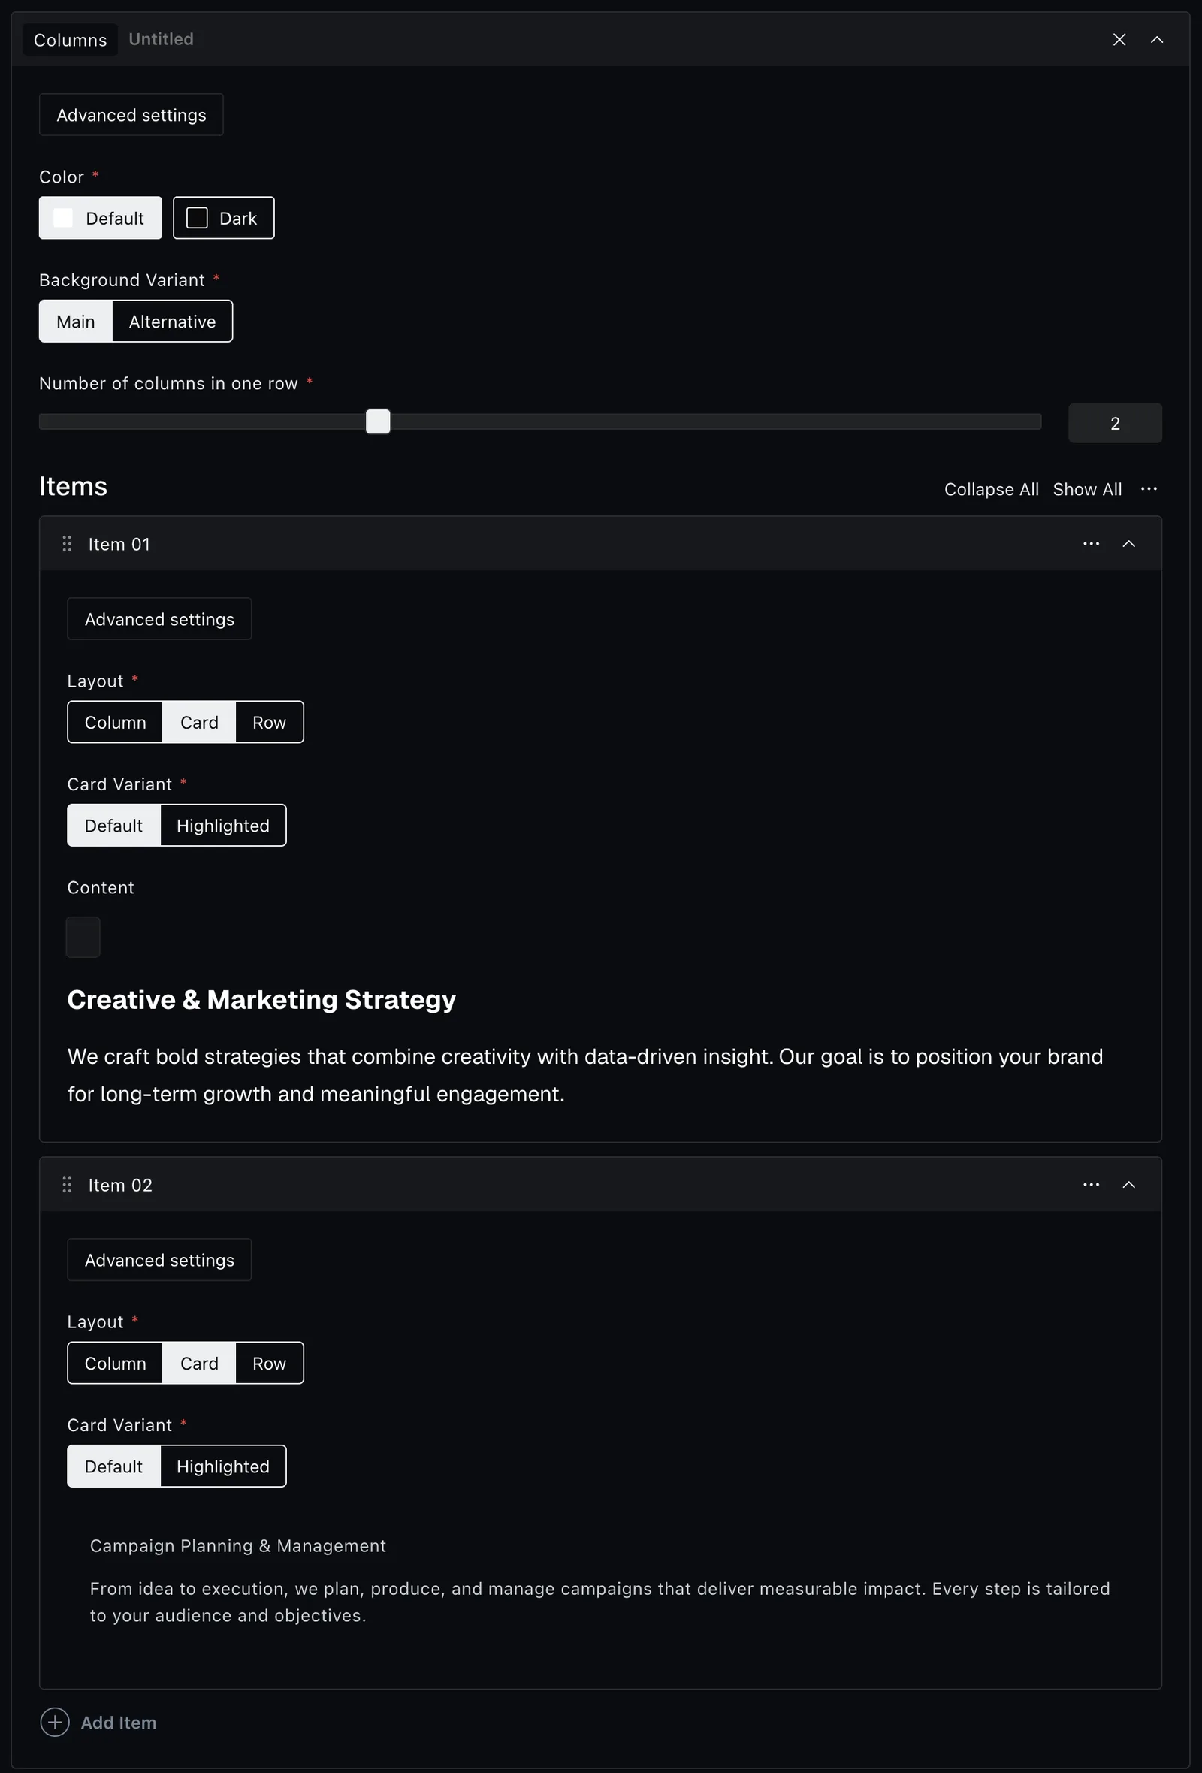Set Item 02 Card Variant to Default
1202x1773 pixels.
point(113,1466)
